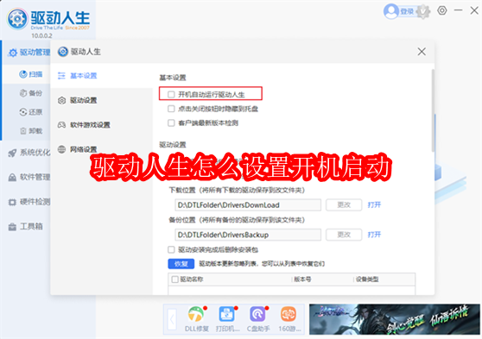Screen dimensions: 482x339
Task: Open the backup folder via 打开 link
Action: 374,235
